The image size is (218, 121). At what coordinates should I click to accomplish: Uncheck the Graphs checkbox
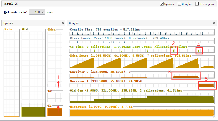179,4
